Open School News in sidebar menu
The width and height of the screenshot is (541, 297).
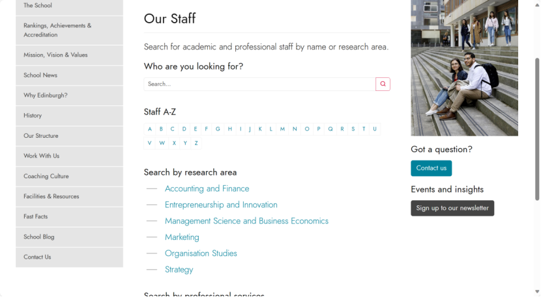[x=69, y=75]
